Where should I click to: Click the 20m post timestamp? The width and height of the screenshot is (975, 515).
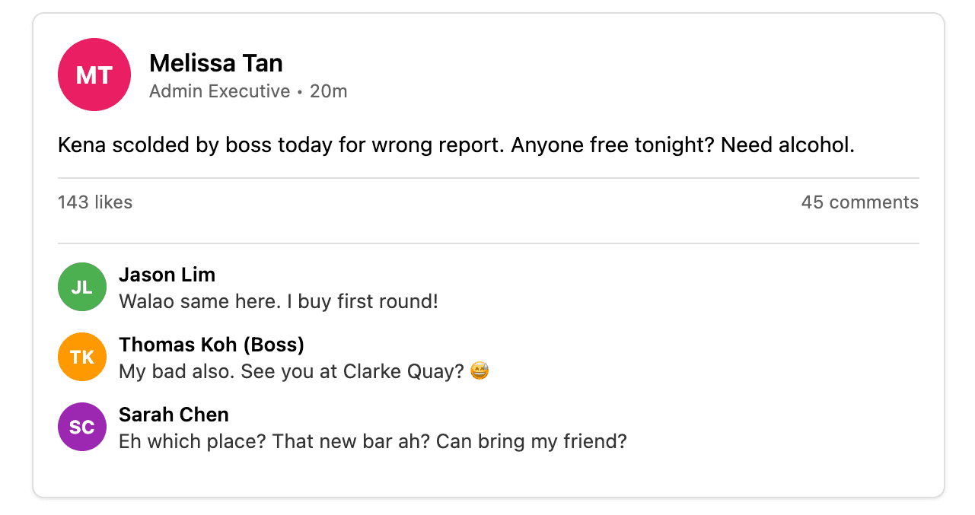tap(329, 91)
